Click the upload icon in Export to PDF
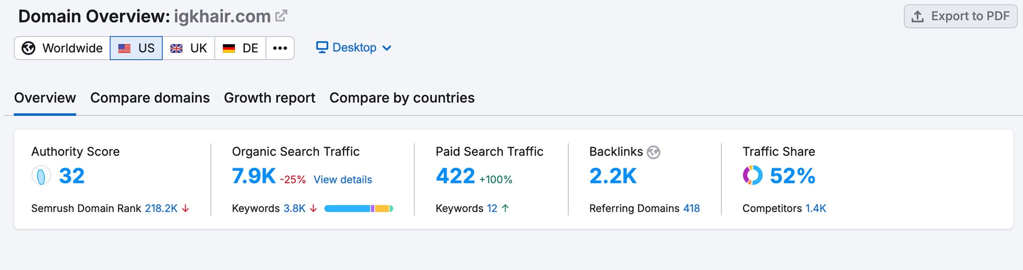 [918, 16]
